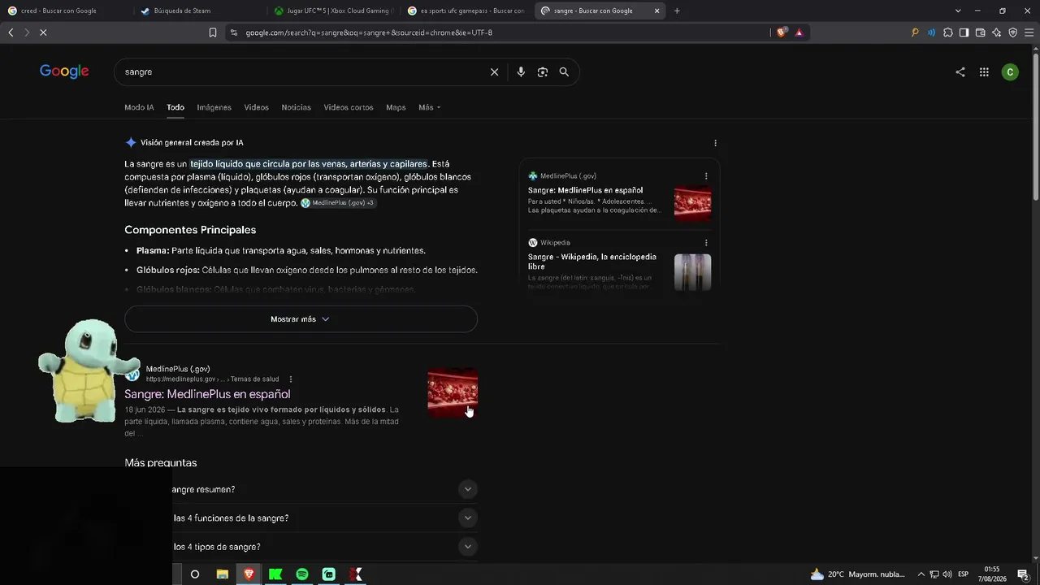This screenshot has width=1040, height=585.
Task: Select the "Maps" search tab
Action: pyautogui.click(x=396, y=107)
